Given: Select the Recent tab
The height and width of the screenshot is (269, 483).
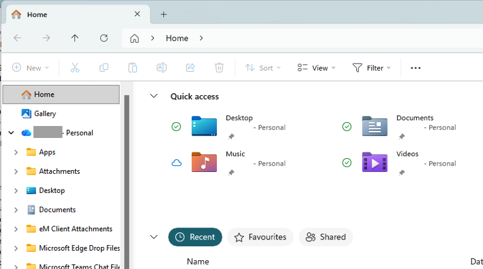Looking at the screenshot, I should point(195,237).
